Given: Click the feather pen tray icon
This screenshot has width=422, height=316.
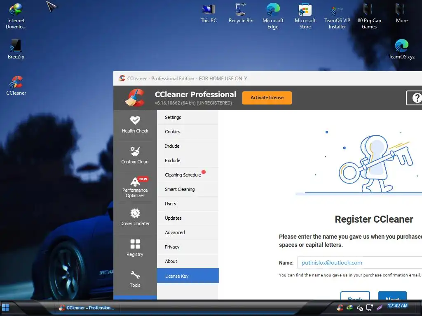Looking at the screenshot, I should coord(380,308).
